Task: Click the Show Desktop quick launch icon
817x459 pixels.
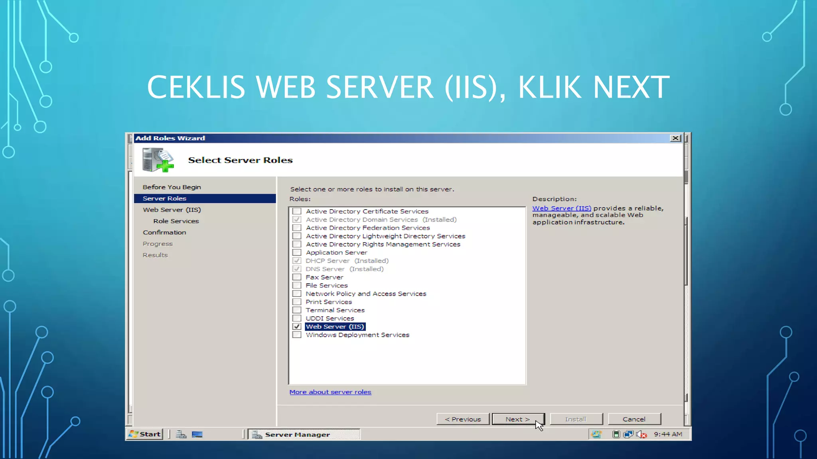Action: tap(197, 434)
